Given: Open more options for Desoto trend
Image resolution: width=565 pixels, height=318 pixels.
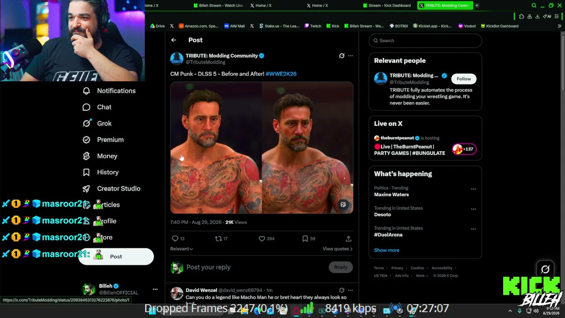Looking at the screenshot, I should [473, 209].
